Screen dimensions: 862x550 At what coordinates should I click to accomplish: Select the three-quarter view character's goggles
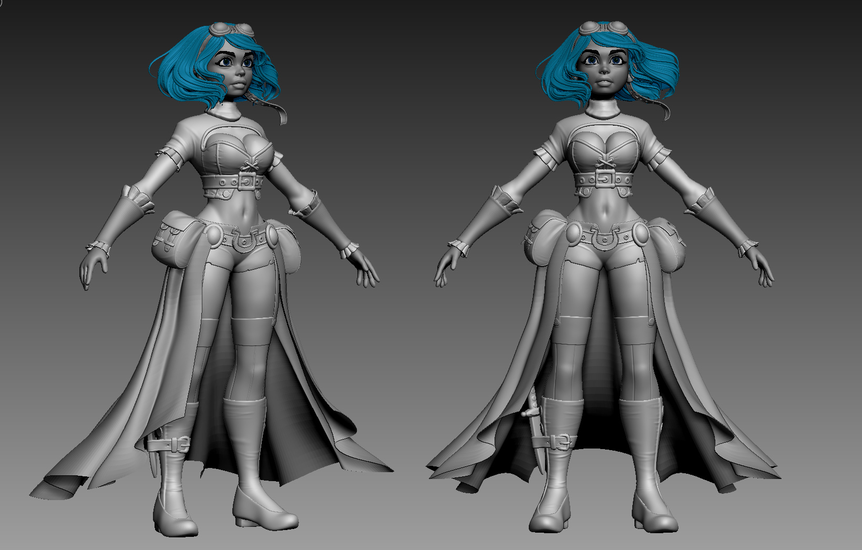(x=232, y=29)
